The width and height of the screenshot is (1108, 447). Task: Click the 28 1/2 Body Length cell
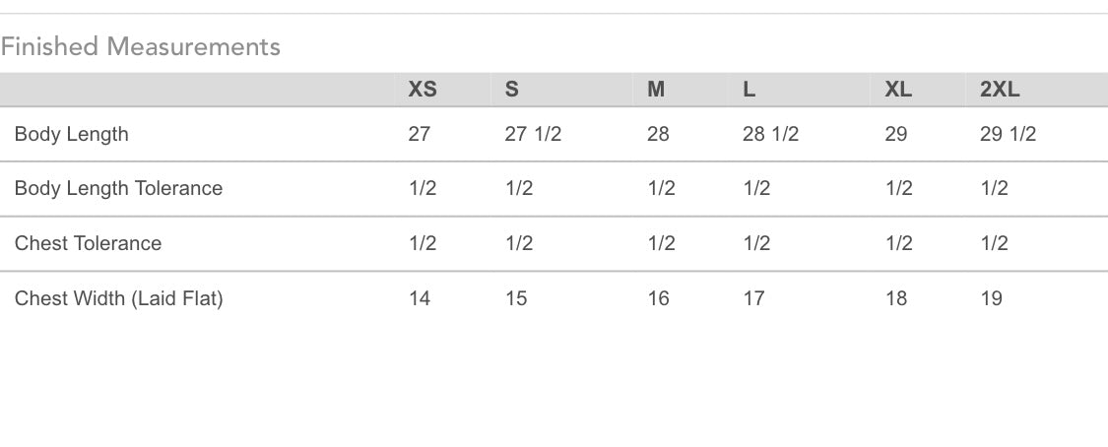(x=770, y=134)
